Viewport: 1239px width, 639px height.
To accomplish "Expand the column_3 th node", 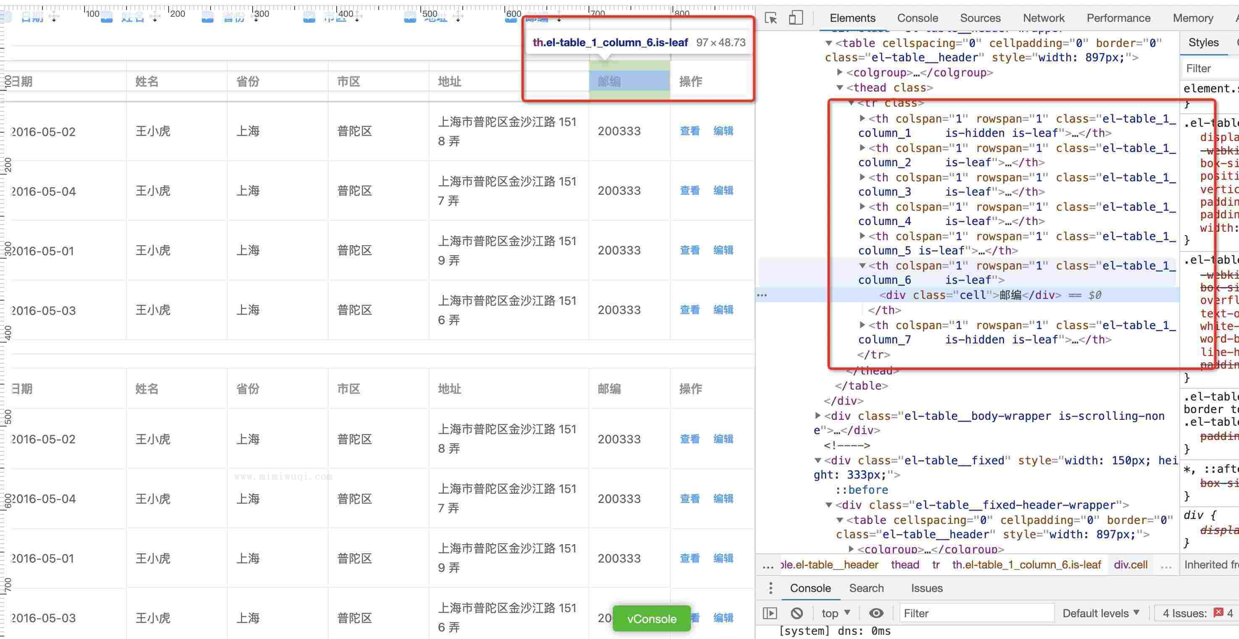I will click(862, 177).
